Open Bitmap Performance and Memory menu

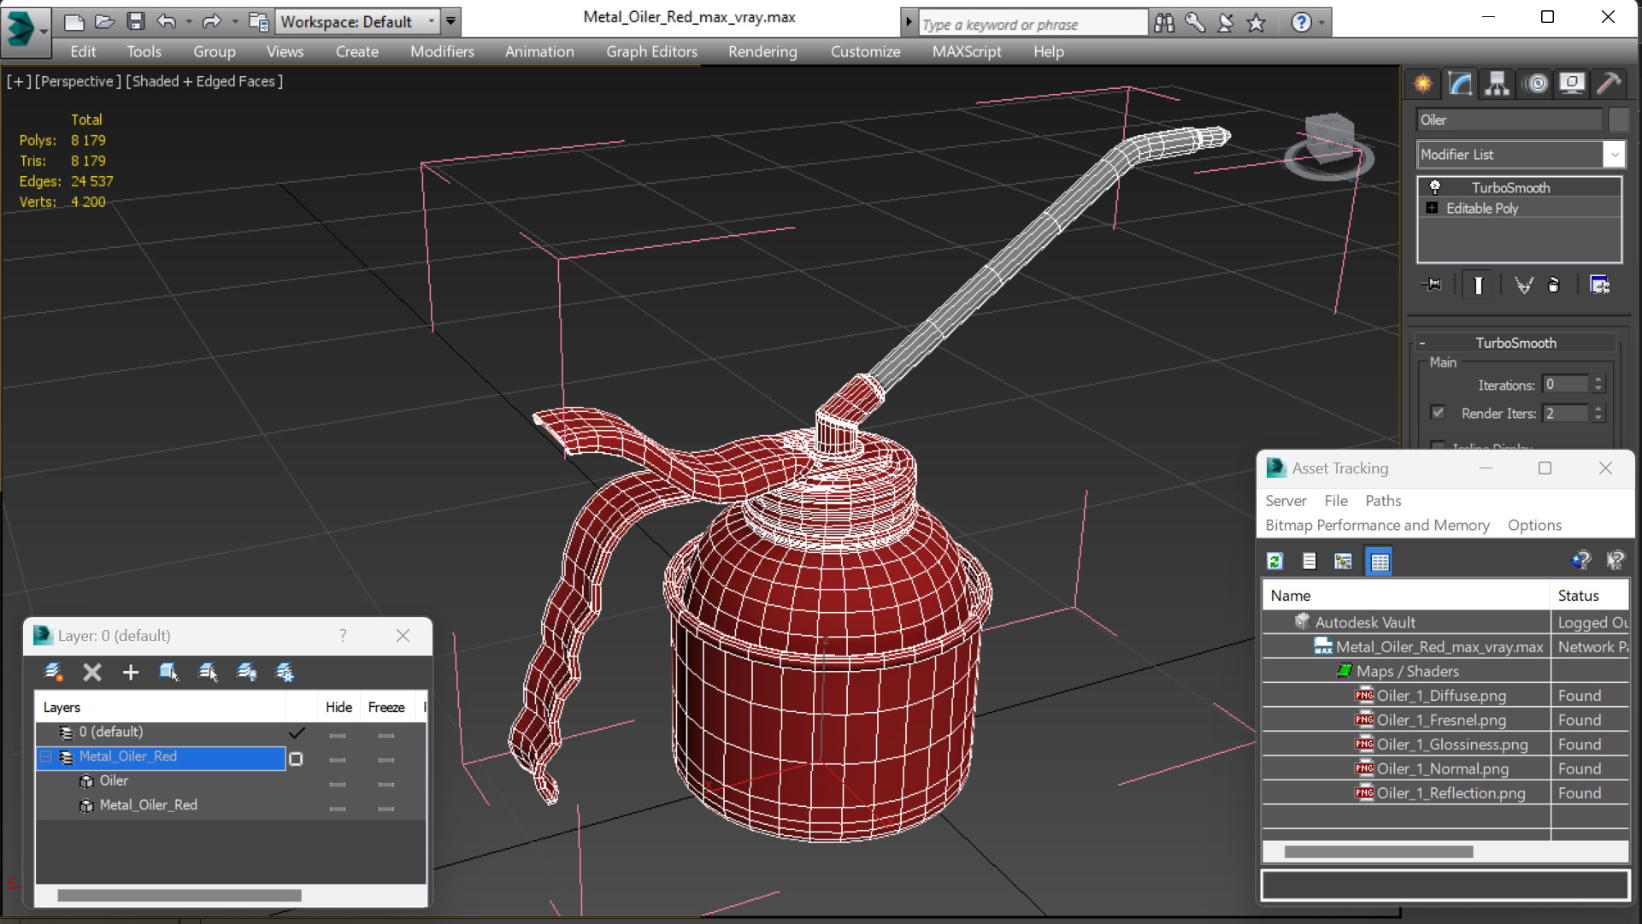pos(1377,525)
